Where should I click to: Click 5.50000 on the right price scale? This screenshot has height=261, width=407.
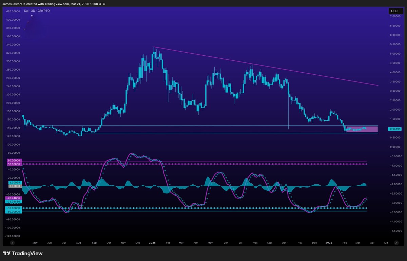coord(395,44)
